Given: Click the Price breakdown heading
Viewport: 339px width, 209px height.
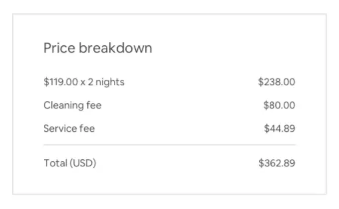Looking at the screenshot, I should tap(98, 48).
